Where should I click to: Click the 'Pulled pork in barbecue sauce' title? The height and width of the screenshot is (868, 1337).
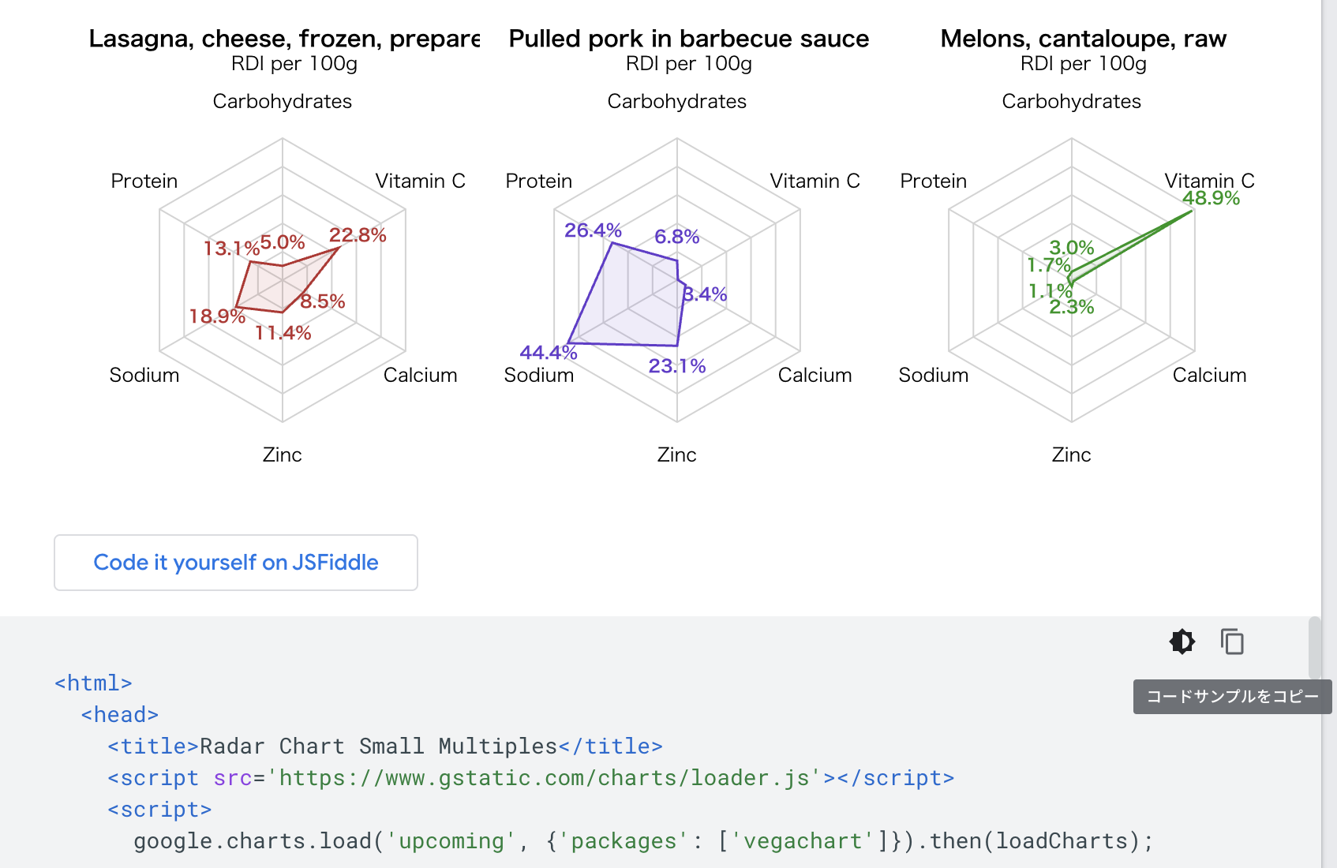coord(689,38)
